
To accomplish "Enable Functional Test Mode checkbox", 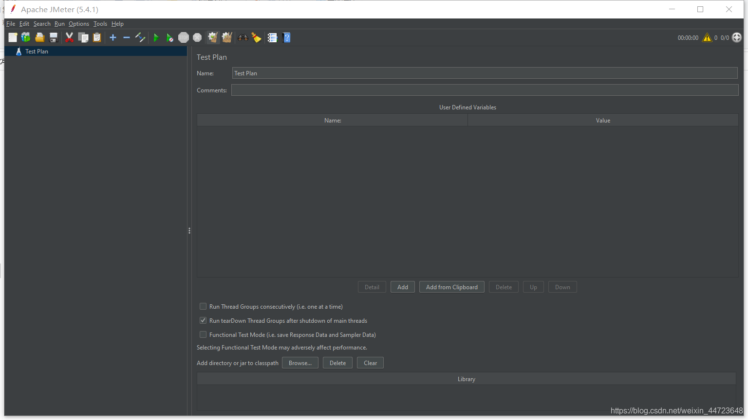I will click(203, 334).
